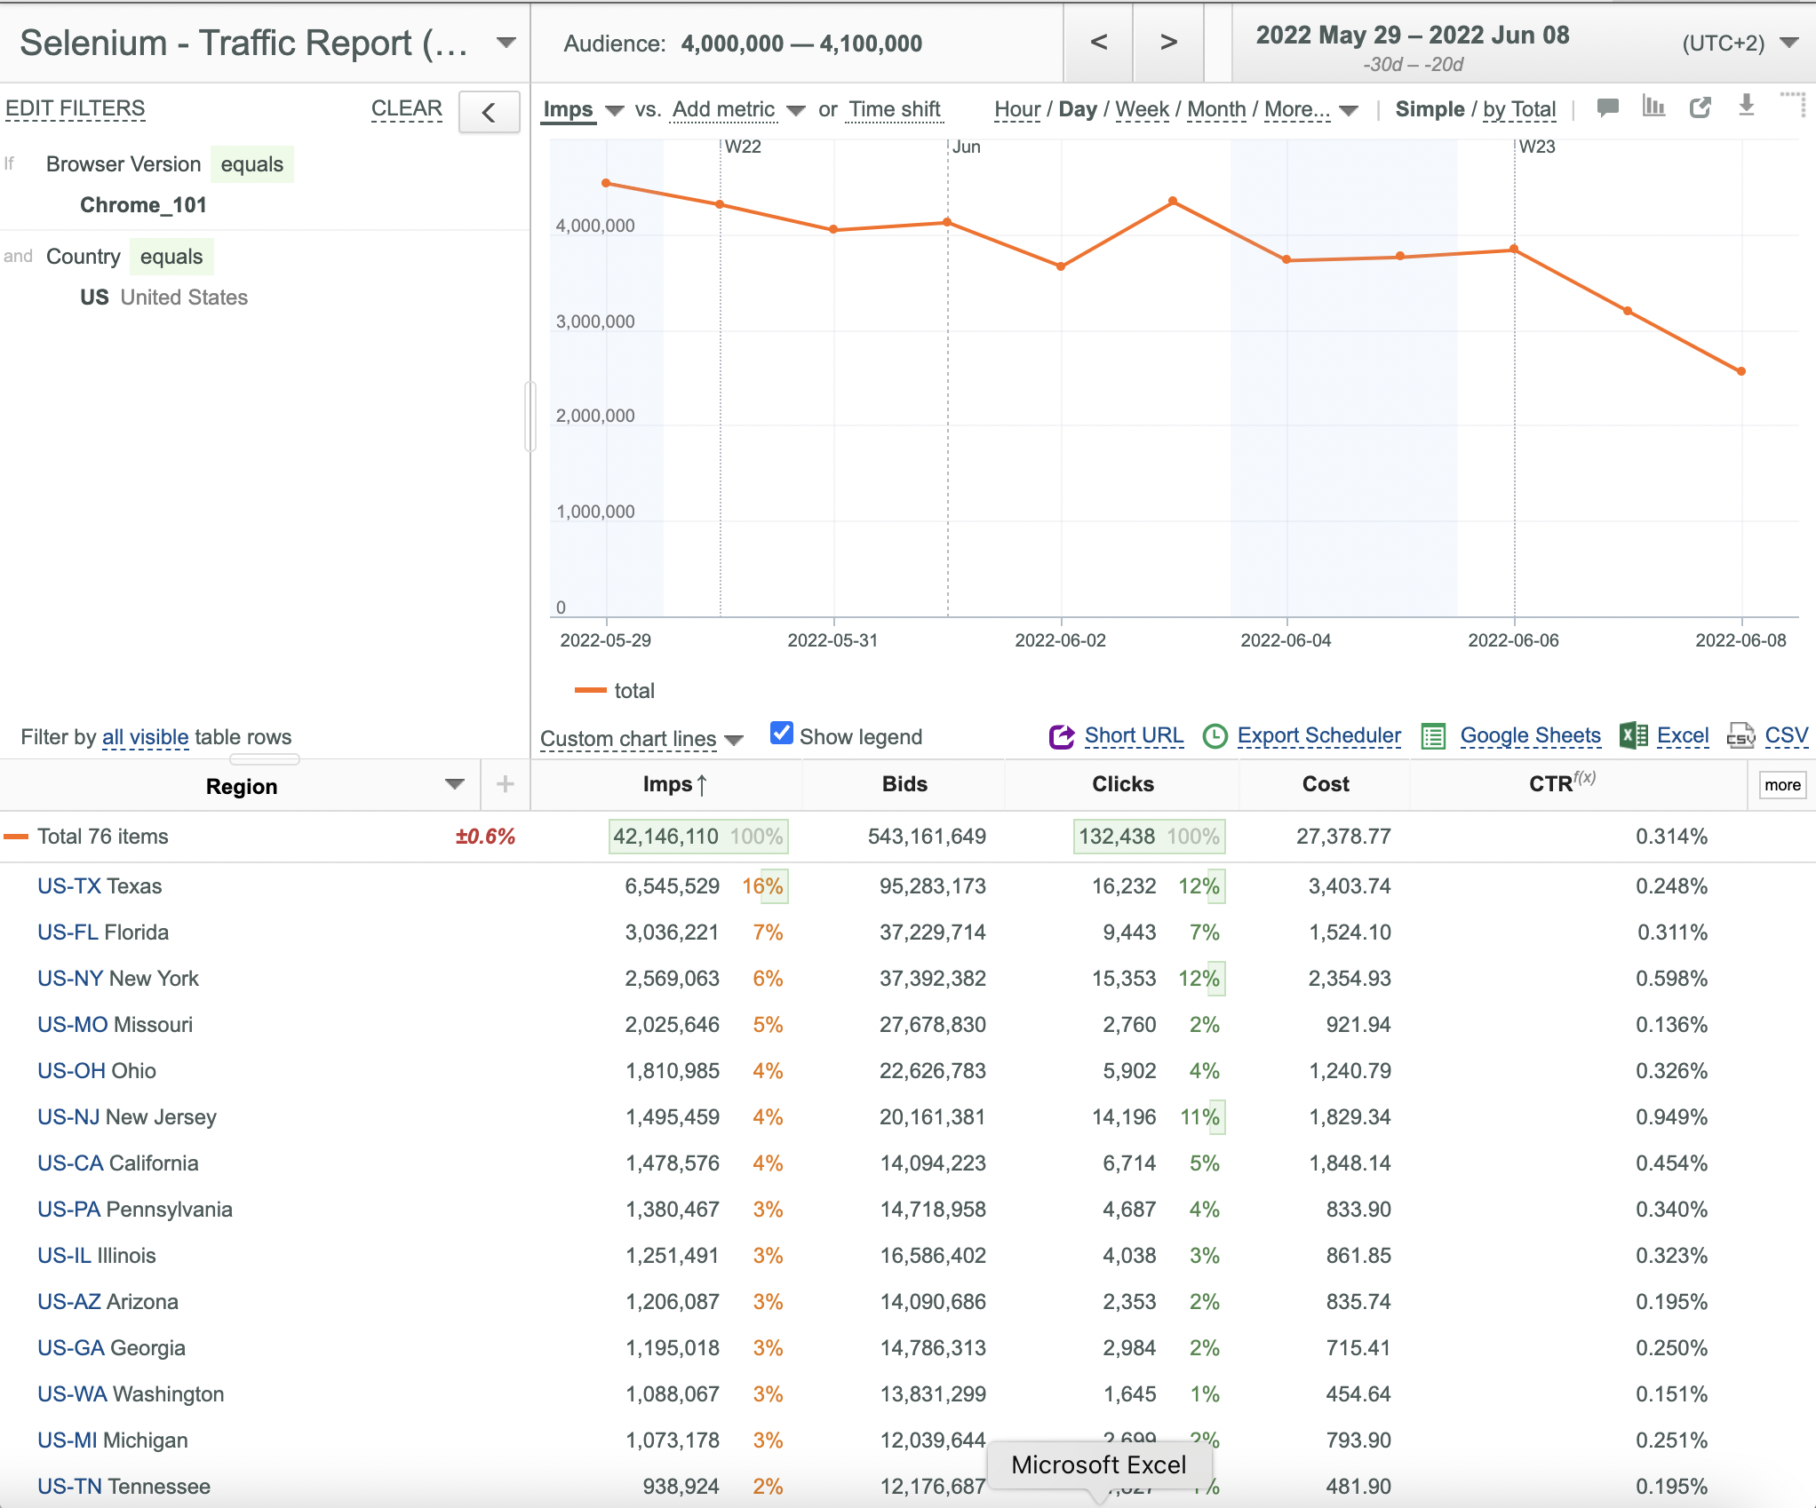Click the Excel spreadsheet icon

click(x=1633, y=735)
